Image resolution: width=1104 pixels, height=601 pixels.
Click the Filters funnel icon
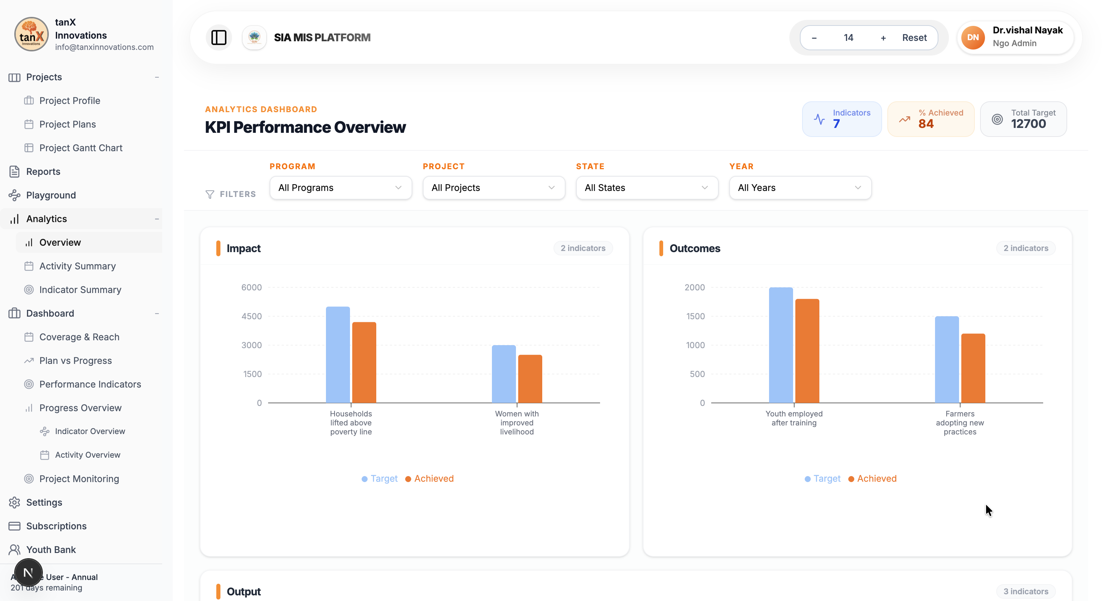210,194
